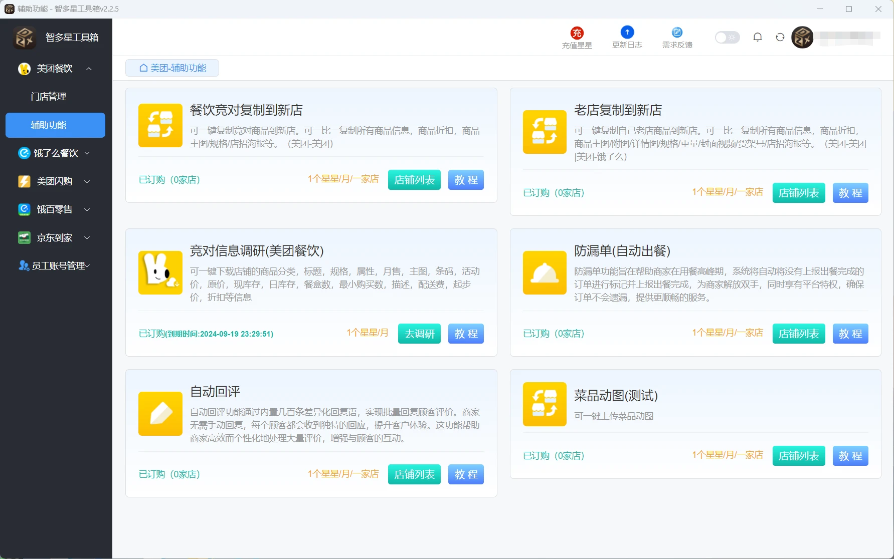
Task: Click the 竞对信息调研 rabbit icon
Action: (160, 272)
